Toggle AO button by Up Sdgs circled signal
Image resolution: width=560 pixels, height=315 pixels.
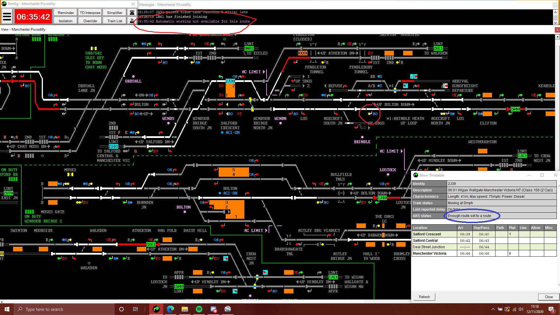[375, 114]
